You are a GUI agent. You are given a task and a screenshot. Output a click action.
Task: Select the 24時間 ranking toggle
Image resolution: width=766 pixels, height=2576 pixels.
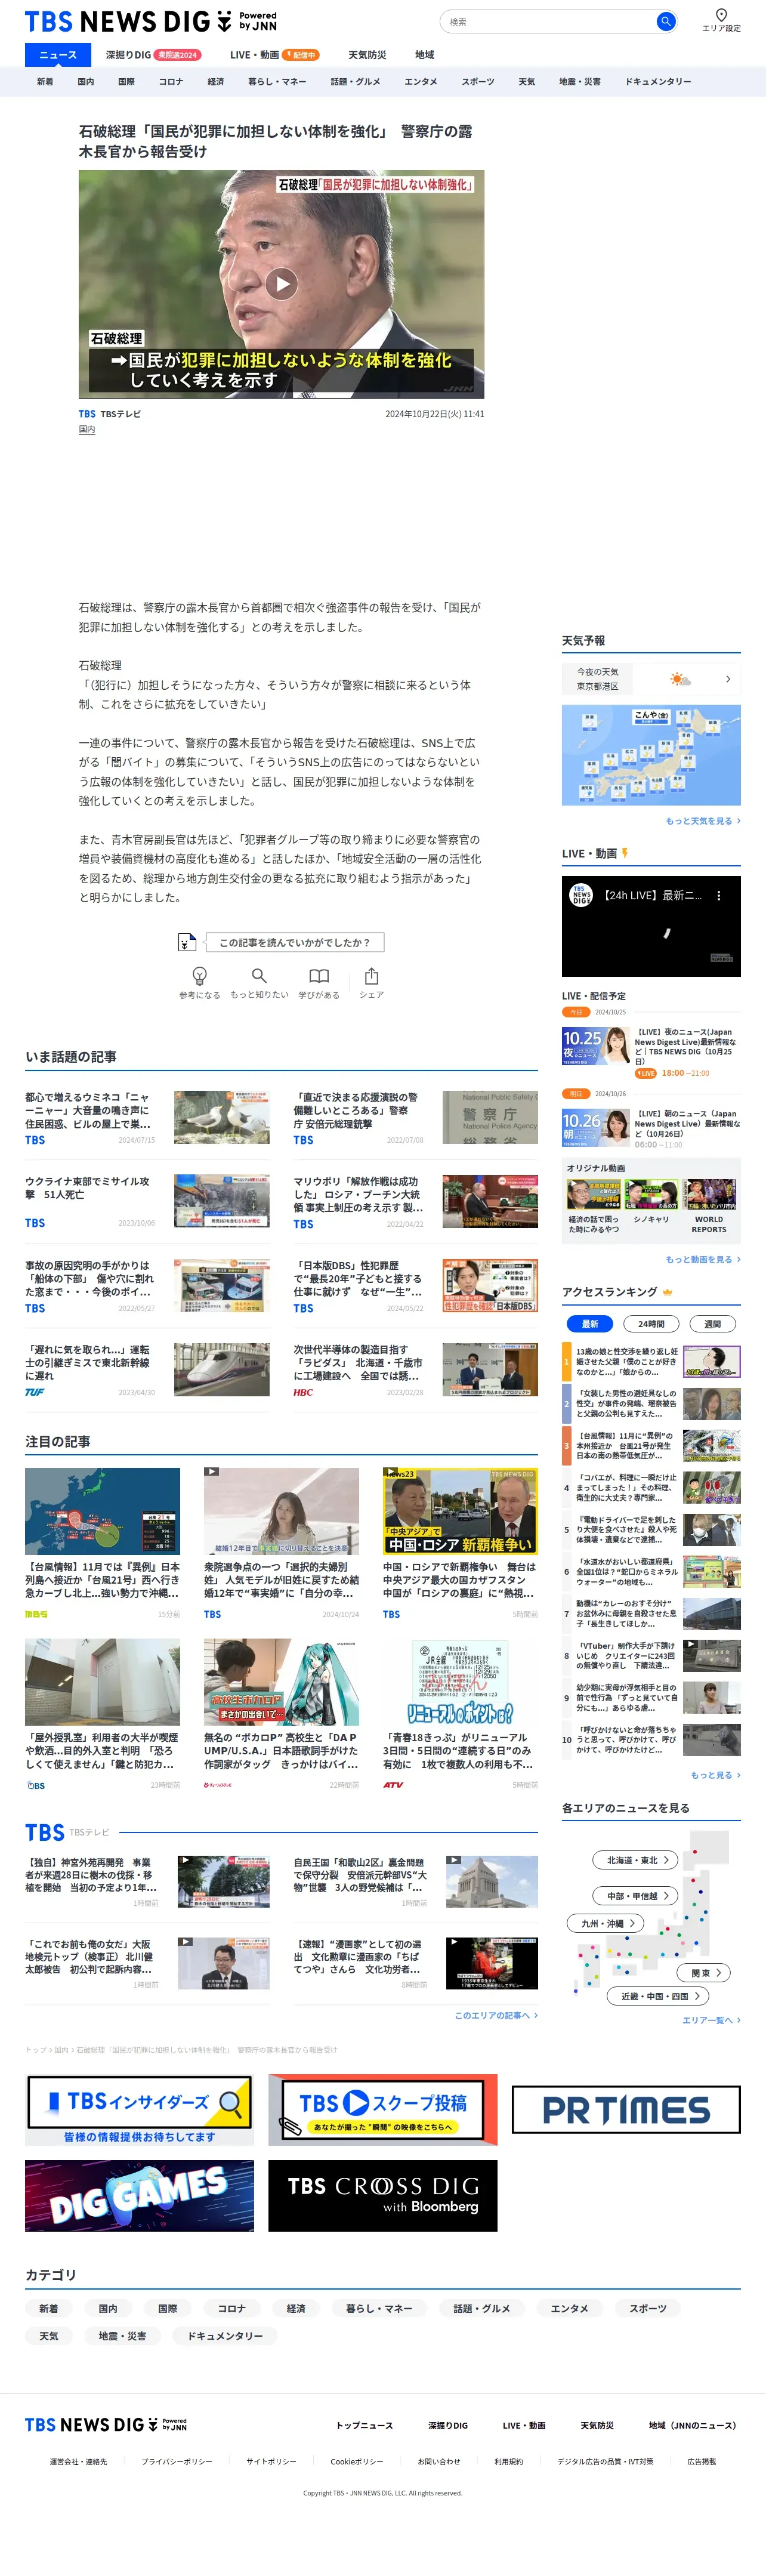[x=651, y=1323]
